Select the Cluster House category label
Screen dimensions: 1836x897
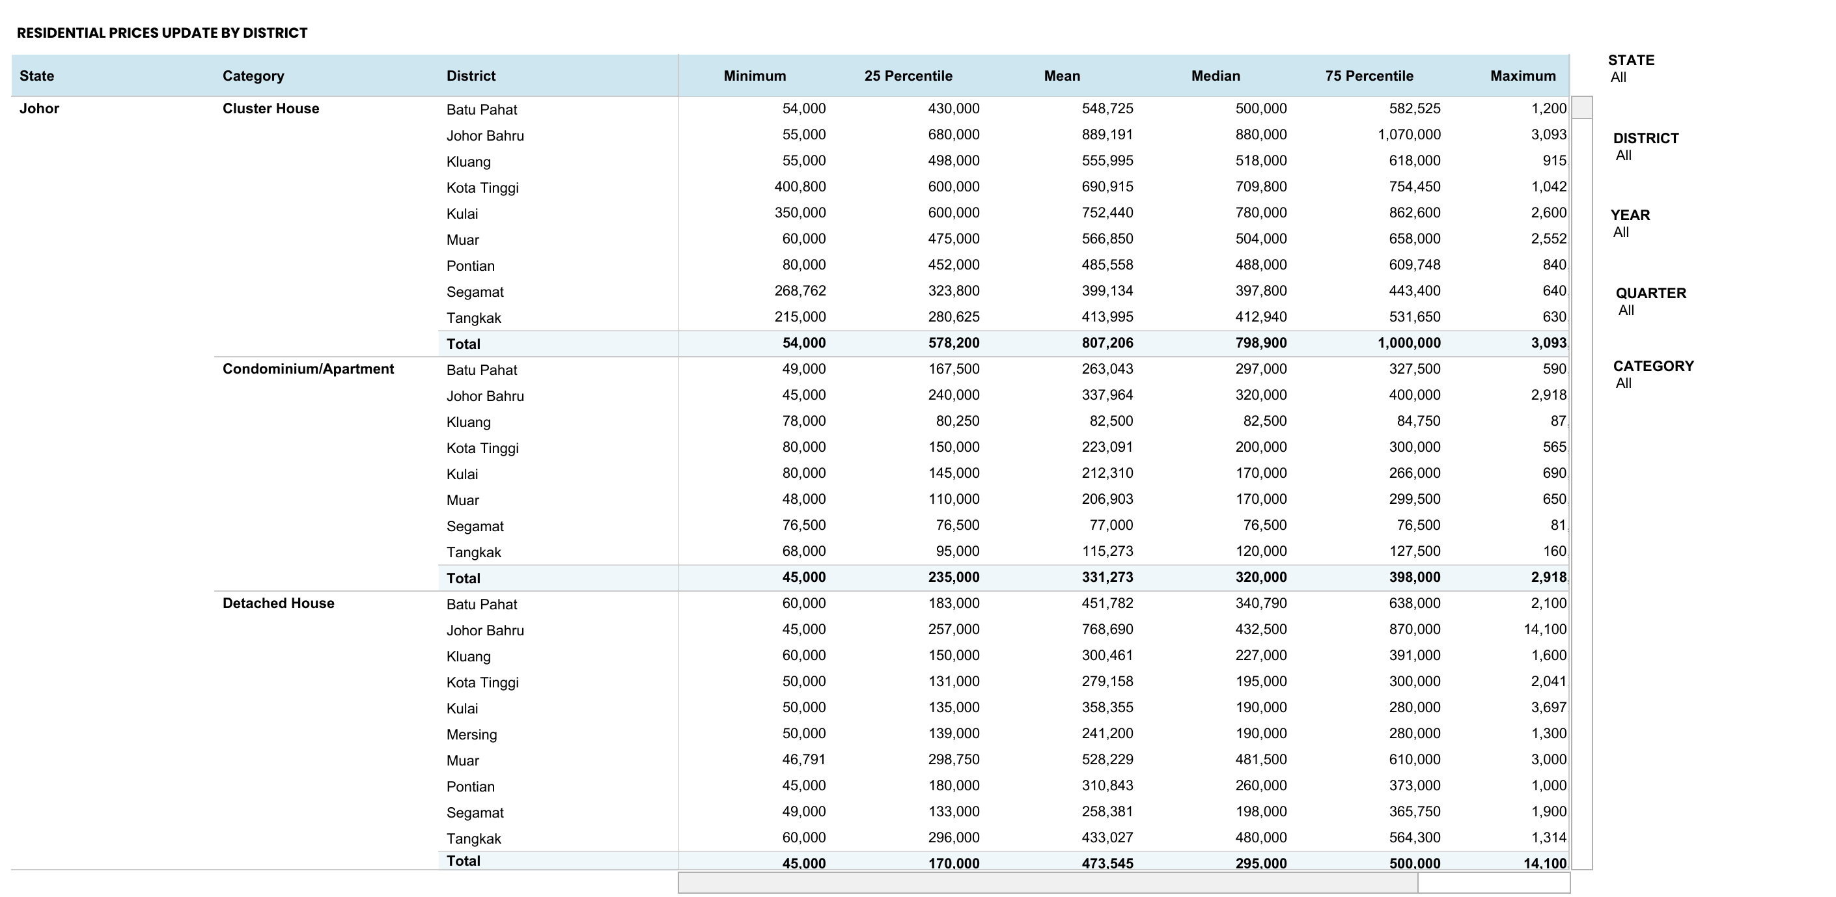tap(271, 108)
